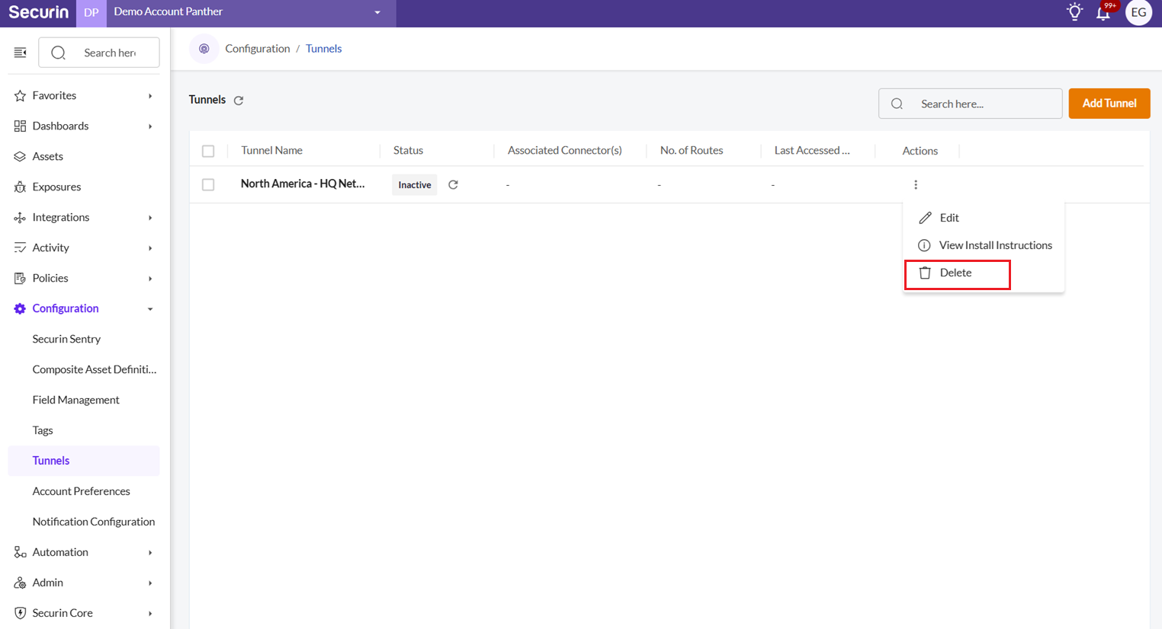The width and height of the screenshot is (1162, 629).
Task: Collapse the sidebar menu icon
Action: click(x=21, y=53)
